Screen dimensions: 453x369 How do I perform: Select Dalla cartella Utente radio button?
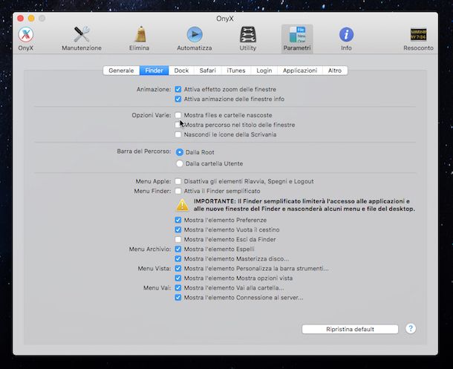pos(180,163)
